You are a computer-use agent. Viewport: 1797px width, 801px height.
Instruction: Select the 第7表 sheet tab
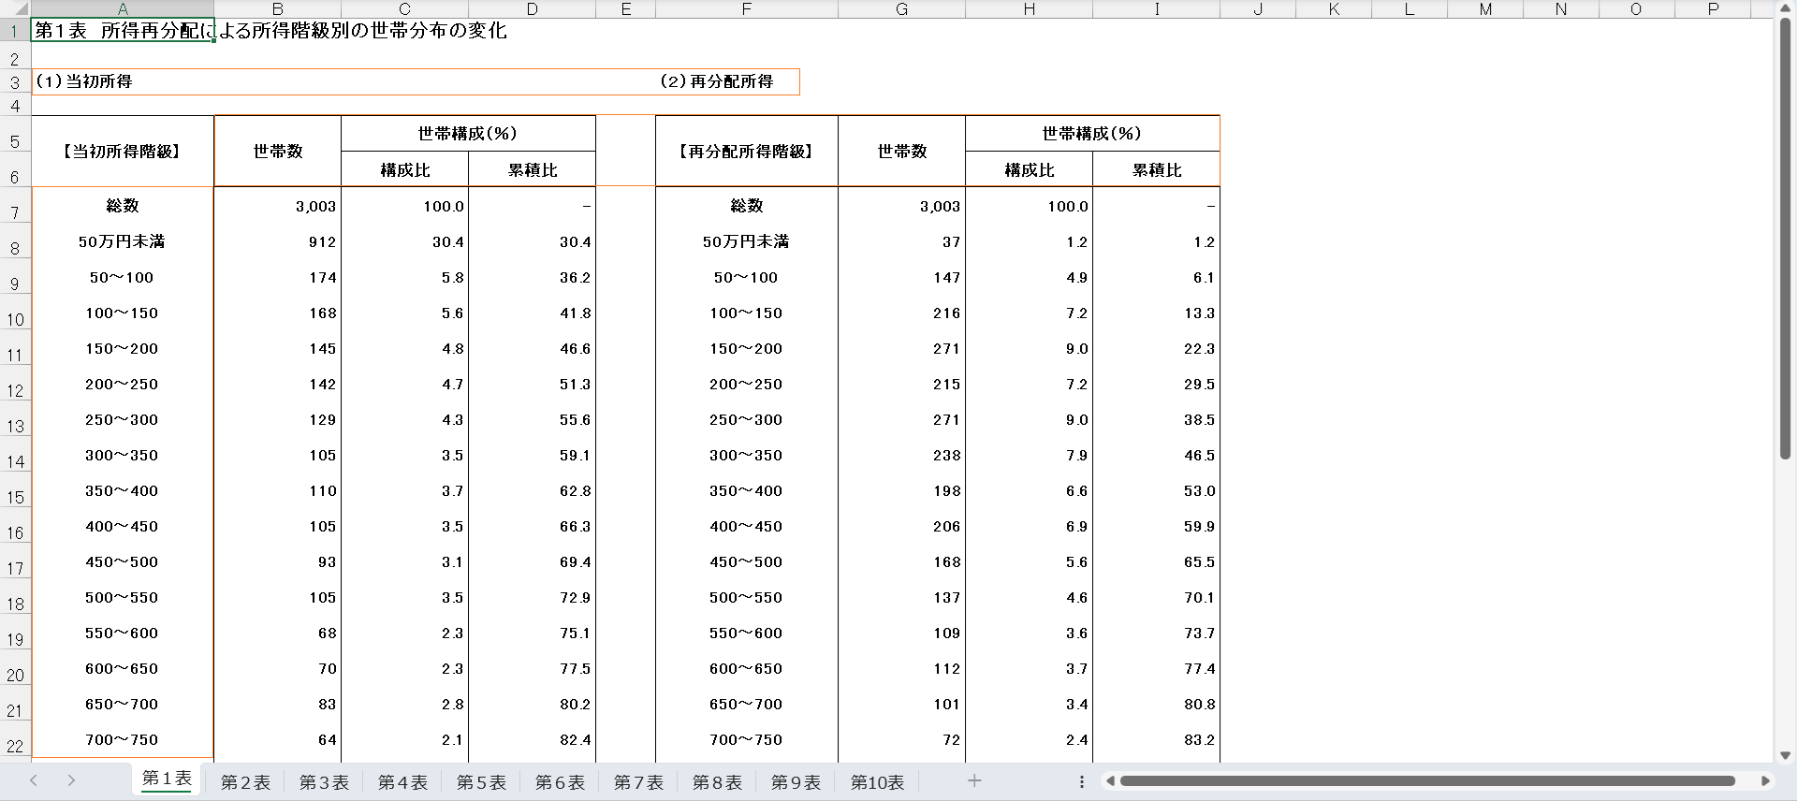click(638, 782)
